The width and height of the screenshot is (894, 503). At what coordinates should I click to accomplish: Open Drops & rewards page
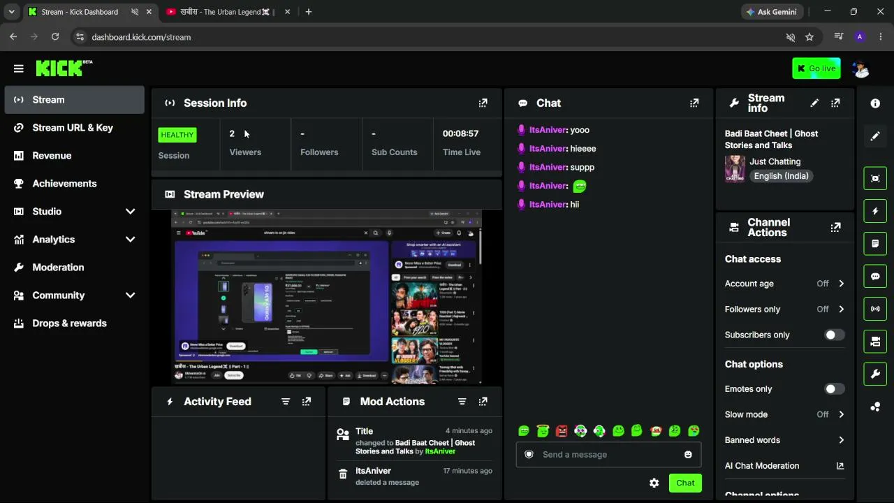click(x=74, y=323)
